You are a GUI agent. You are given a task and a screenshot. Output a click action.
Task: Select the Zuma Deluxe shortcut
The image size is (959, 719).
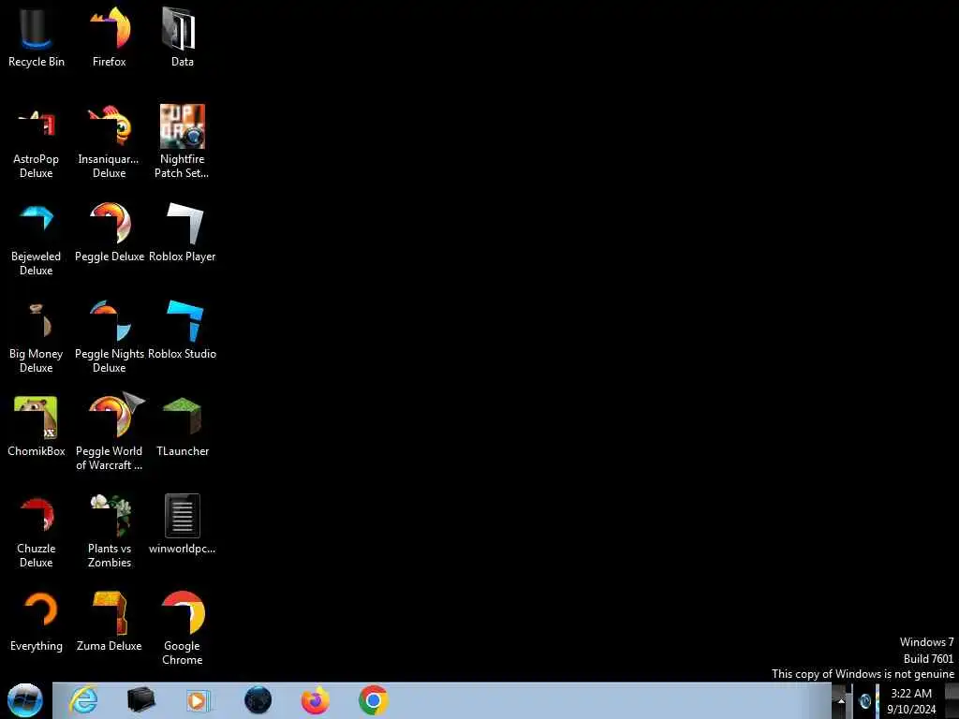pyautogui.click(x=110, y=622)
